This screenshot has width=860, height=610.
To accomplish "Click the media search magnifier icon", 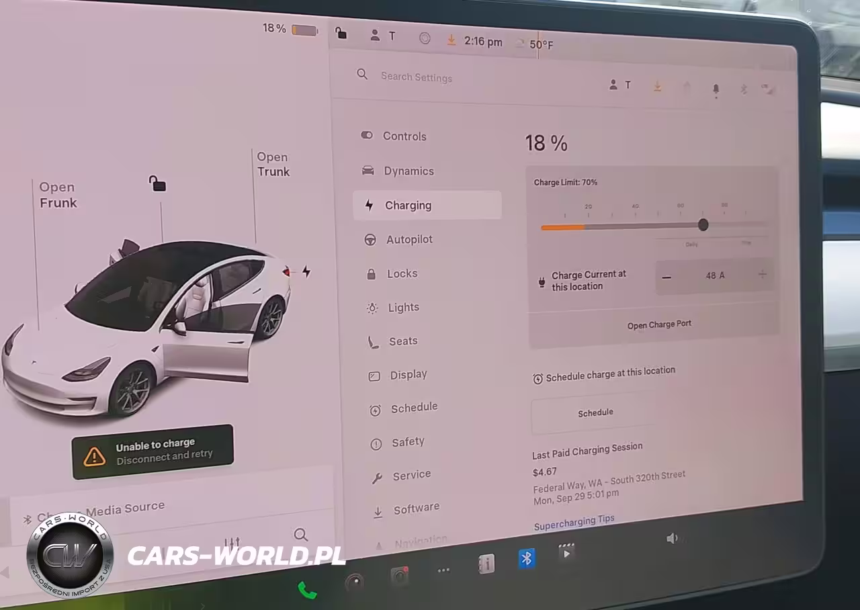I will point(300,535).
